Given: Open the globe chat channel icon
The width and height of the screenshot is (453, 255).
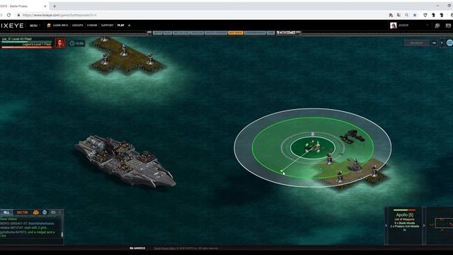Looking at the screenshot, I should point(45,212).
